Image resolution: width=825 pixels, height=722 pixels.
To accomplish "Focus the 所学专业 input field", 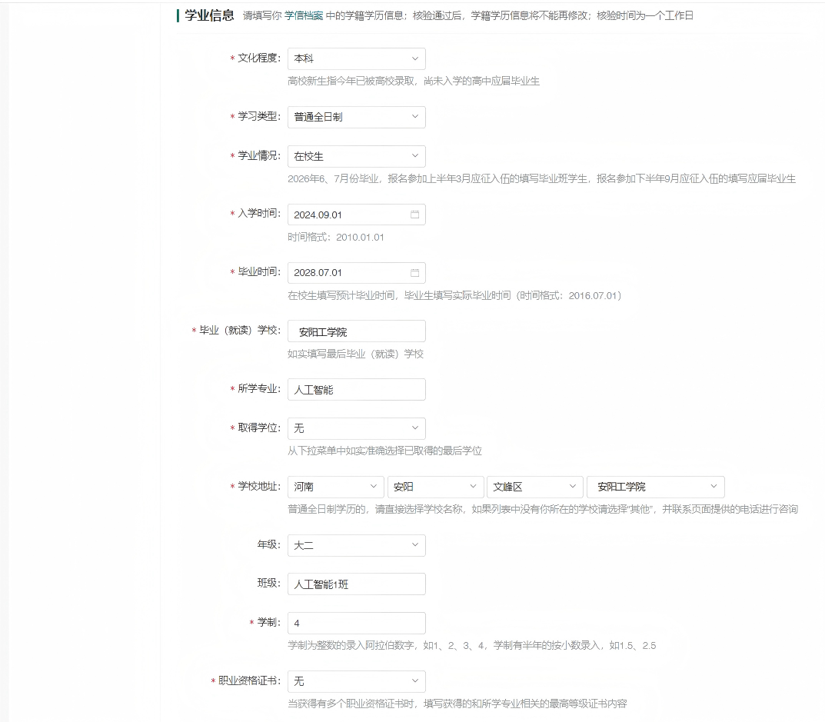I will [356, 390].
